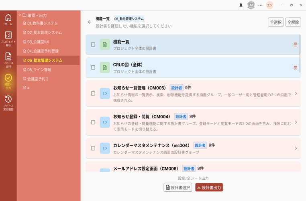
Task: Open リバース実行履歴 history icon
Action: (x=8, y=102)
